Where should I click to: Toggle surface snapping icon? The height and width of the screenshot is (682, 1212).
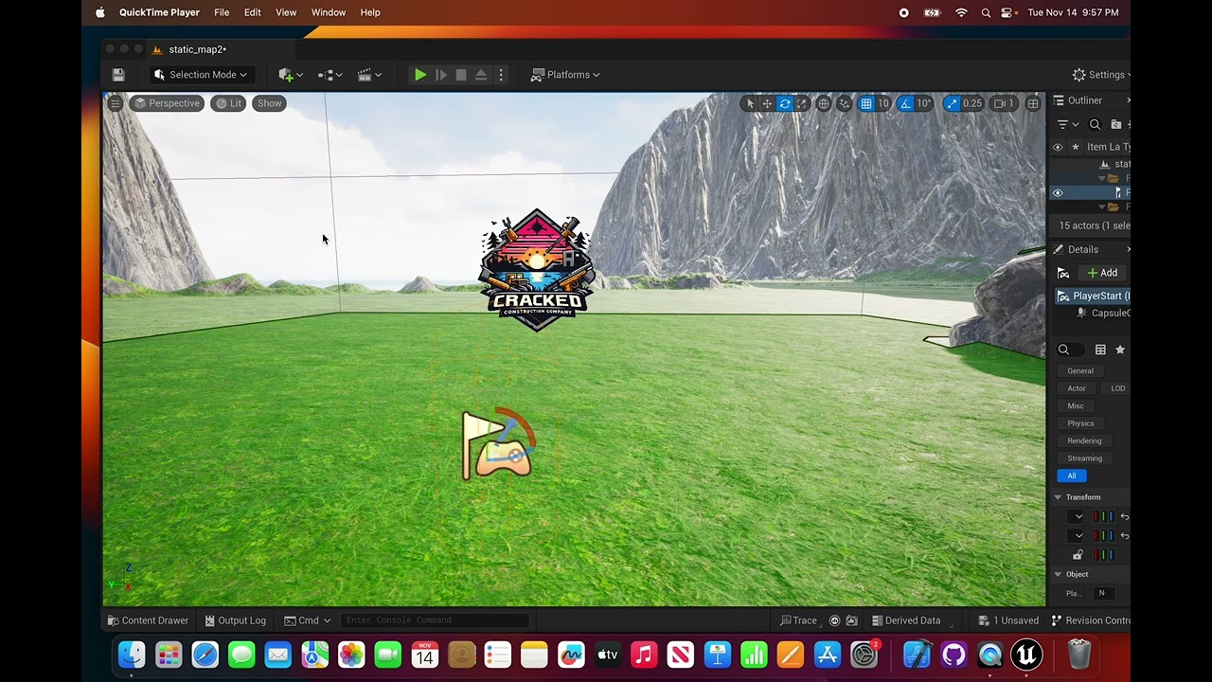click(x=845, y=103)
